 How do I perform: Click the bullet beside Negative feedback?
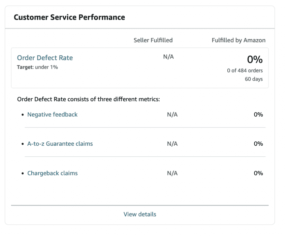coord(23,114)
